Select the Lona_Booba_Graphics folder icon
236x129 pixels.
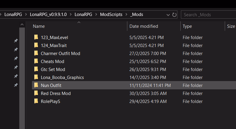pos(36,77)
